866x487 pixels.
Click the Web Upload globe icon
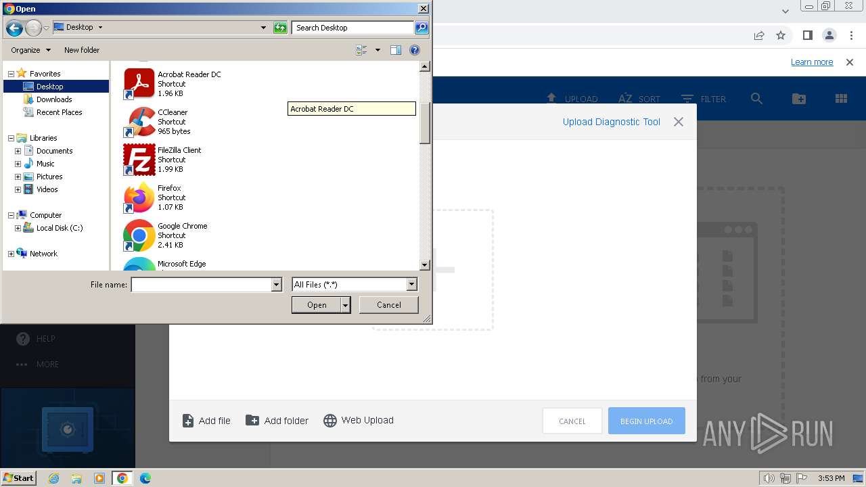pyautogui.click(x=330, y=421)
